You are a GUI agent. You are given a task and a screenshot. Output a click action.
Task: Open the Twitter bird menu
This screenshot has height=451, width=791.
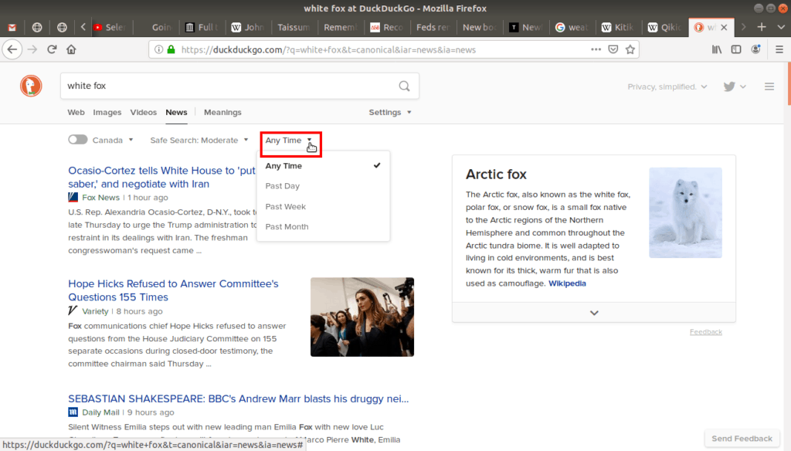734,86
